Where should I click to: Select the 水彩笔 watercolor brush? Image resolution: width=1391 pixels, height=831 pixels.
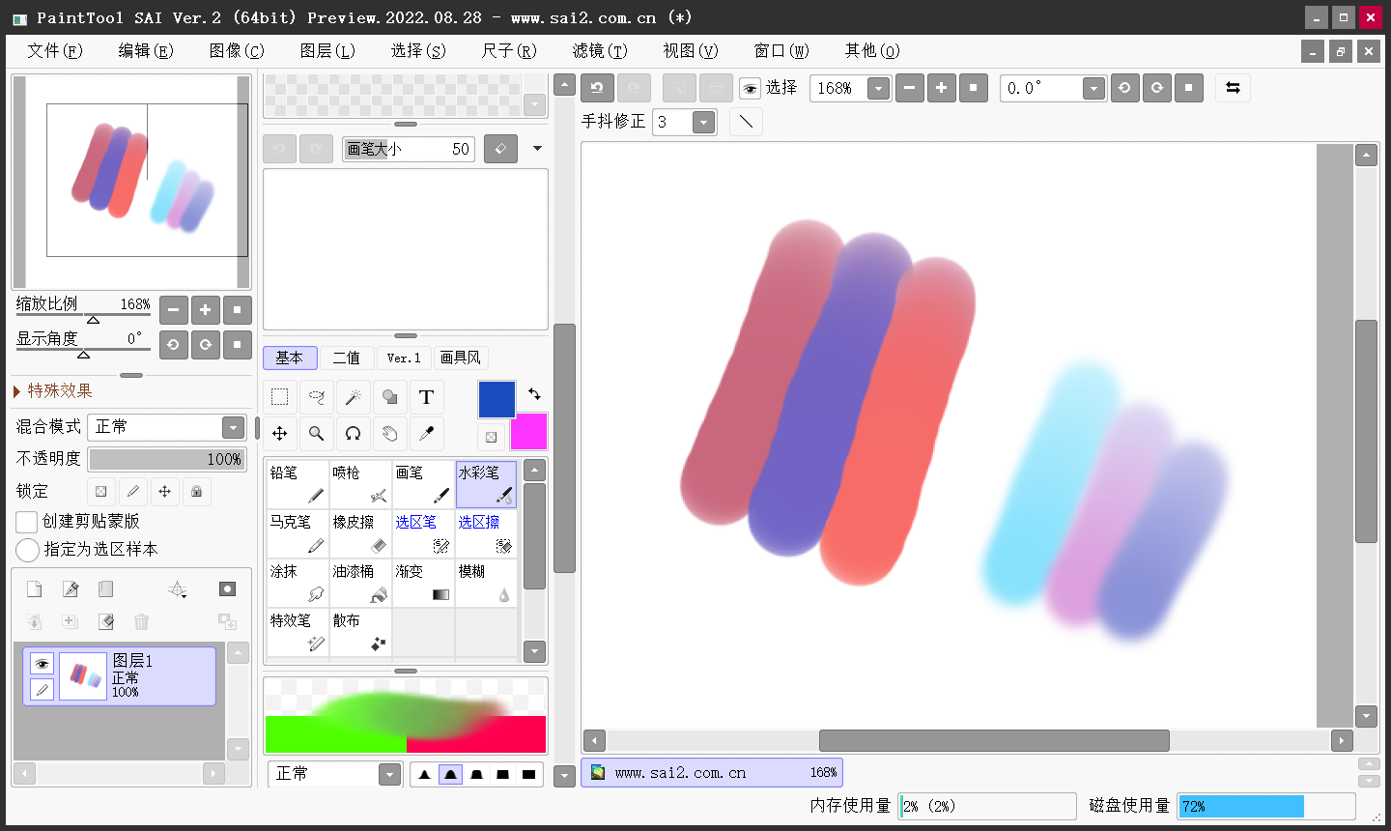pyautogui.click(x=486, y=484)
